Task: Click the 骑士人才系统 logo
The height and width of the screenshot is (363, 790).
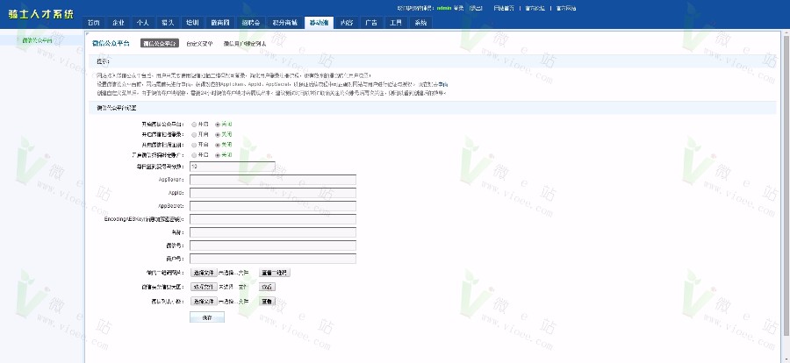Action: 40,14
